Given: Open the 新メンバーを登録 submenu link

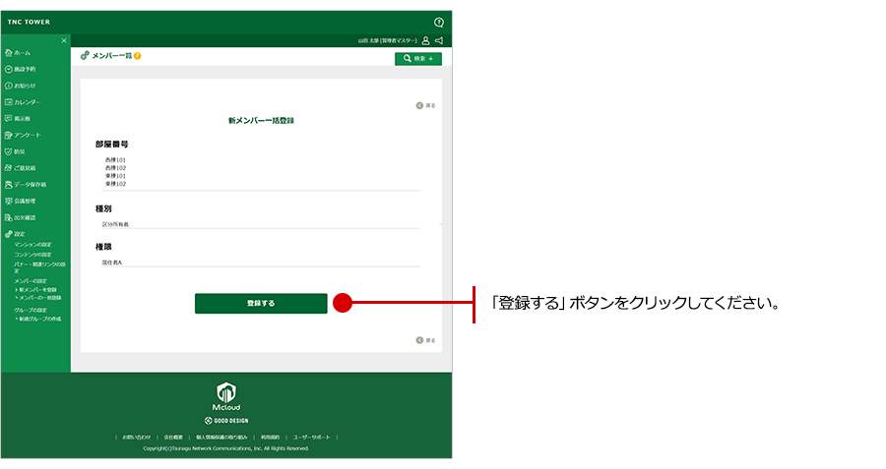Looking at the screenshot, I should 37,290.
